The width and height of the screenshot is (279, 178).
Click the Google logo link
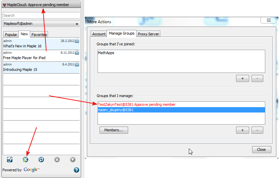pos(31,170)
